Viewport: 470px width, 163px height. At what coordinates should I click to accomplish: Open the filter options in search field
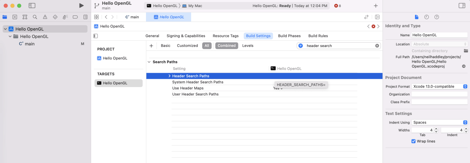pyautogui.click(x=300, y=46)
